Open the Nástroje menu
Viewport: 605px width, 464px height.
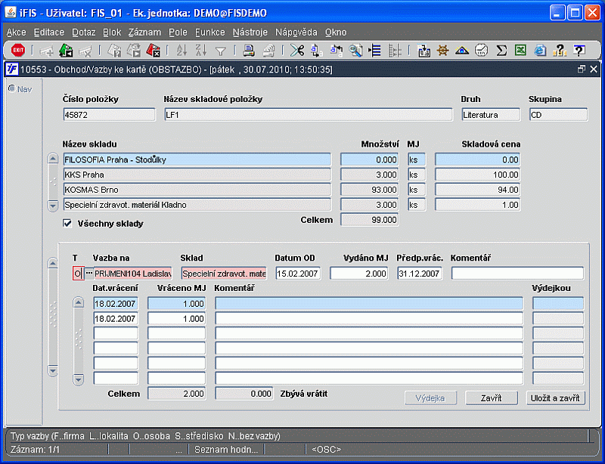coord(250,32)
